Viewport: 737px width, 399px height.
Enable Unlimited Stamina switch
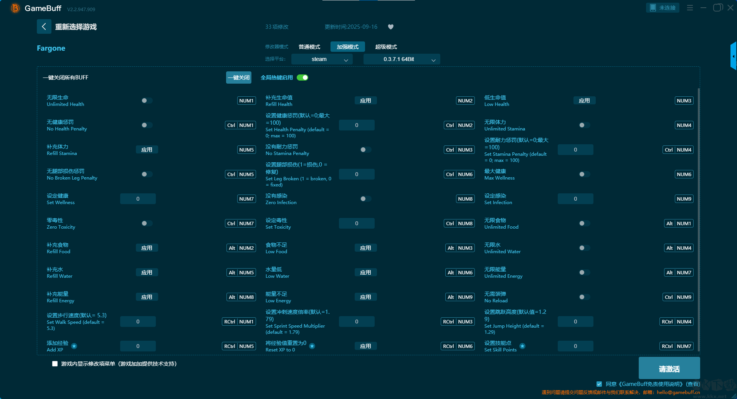coord(584,125)
